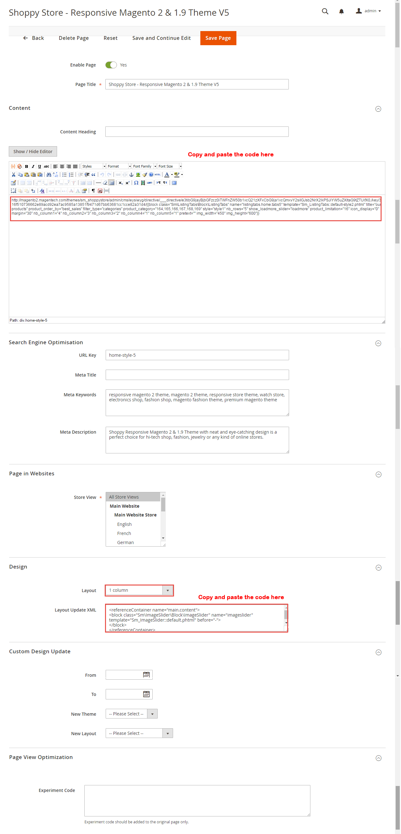This screenshot has height=834, width=401.
Task: Open Layout 1 column dropdown
Action: tap(139, 590)
